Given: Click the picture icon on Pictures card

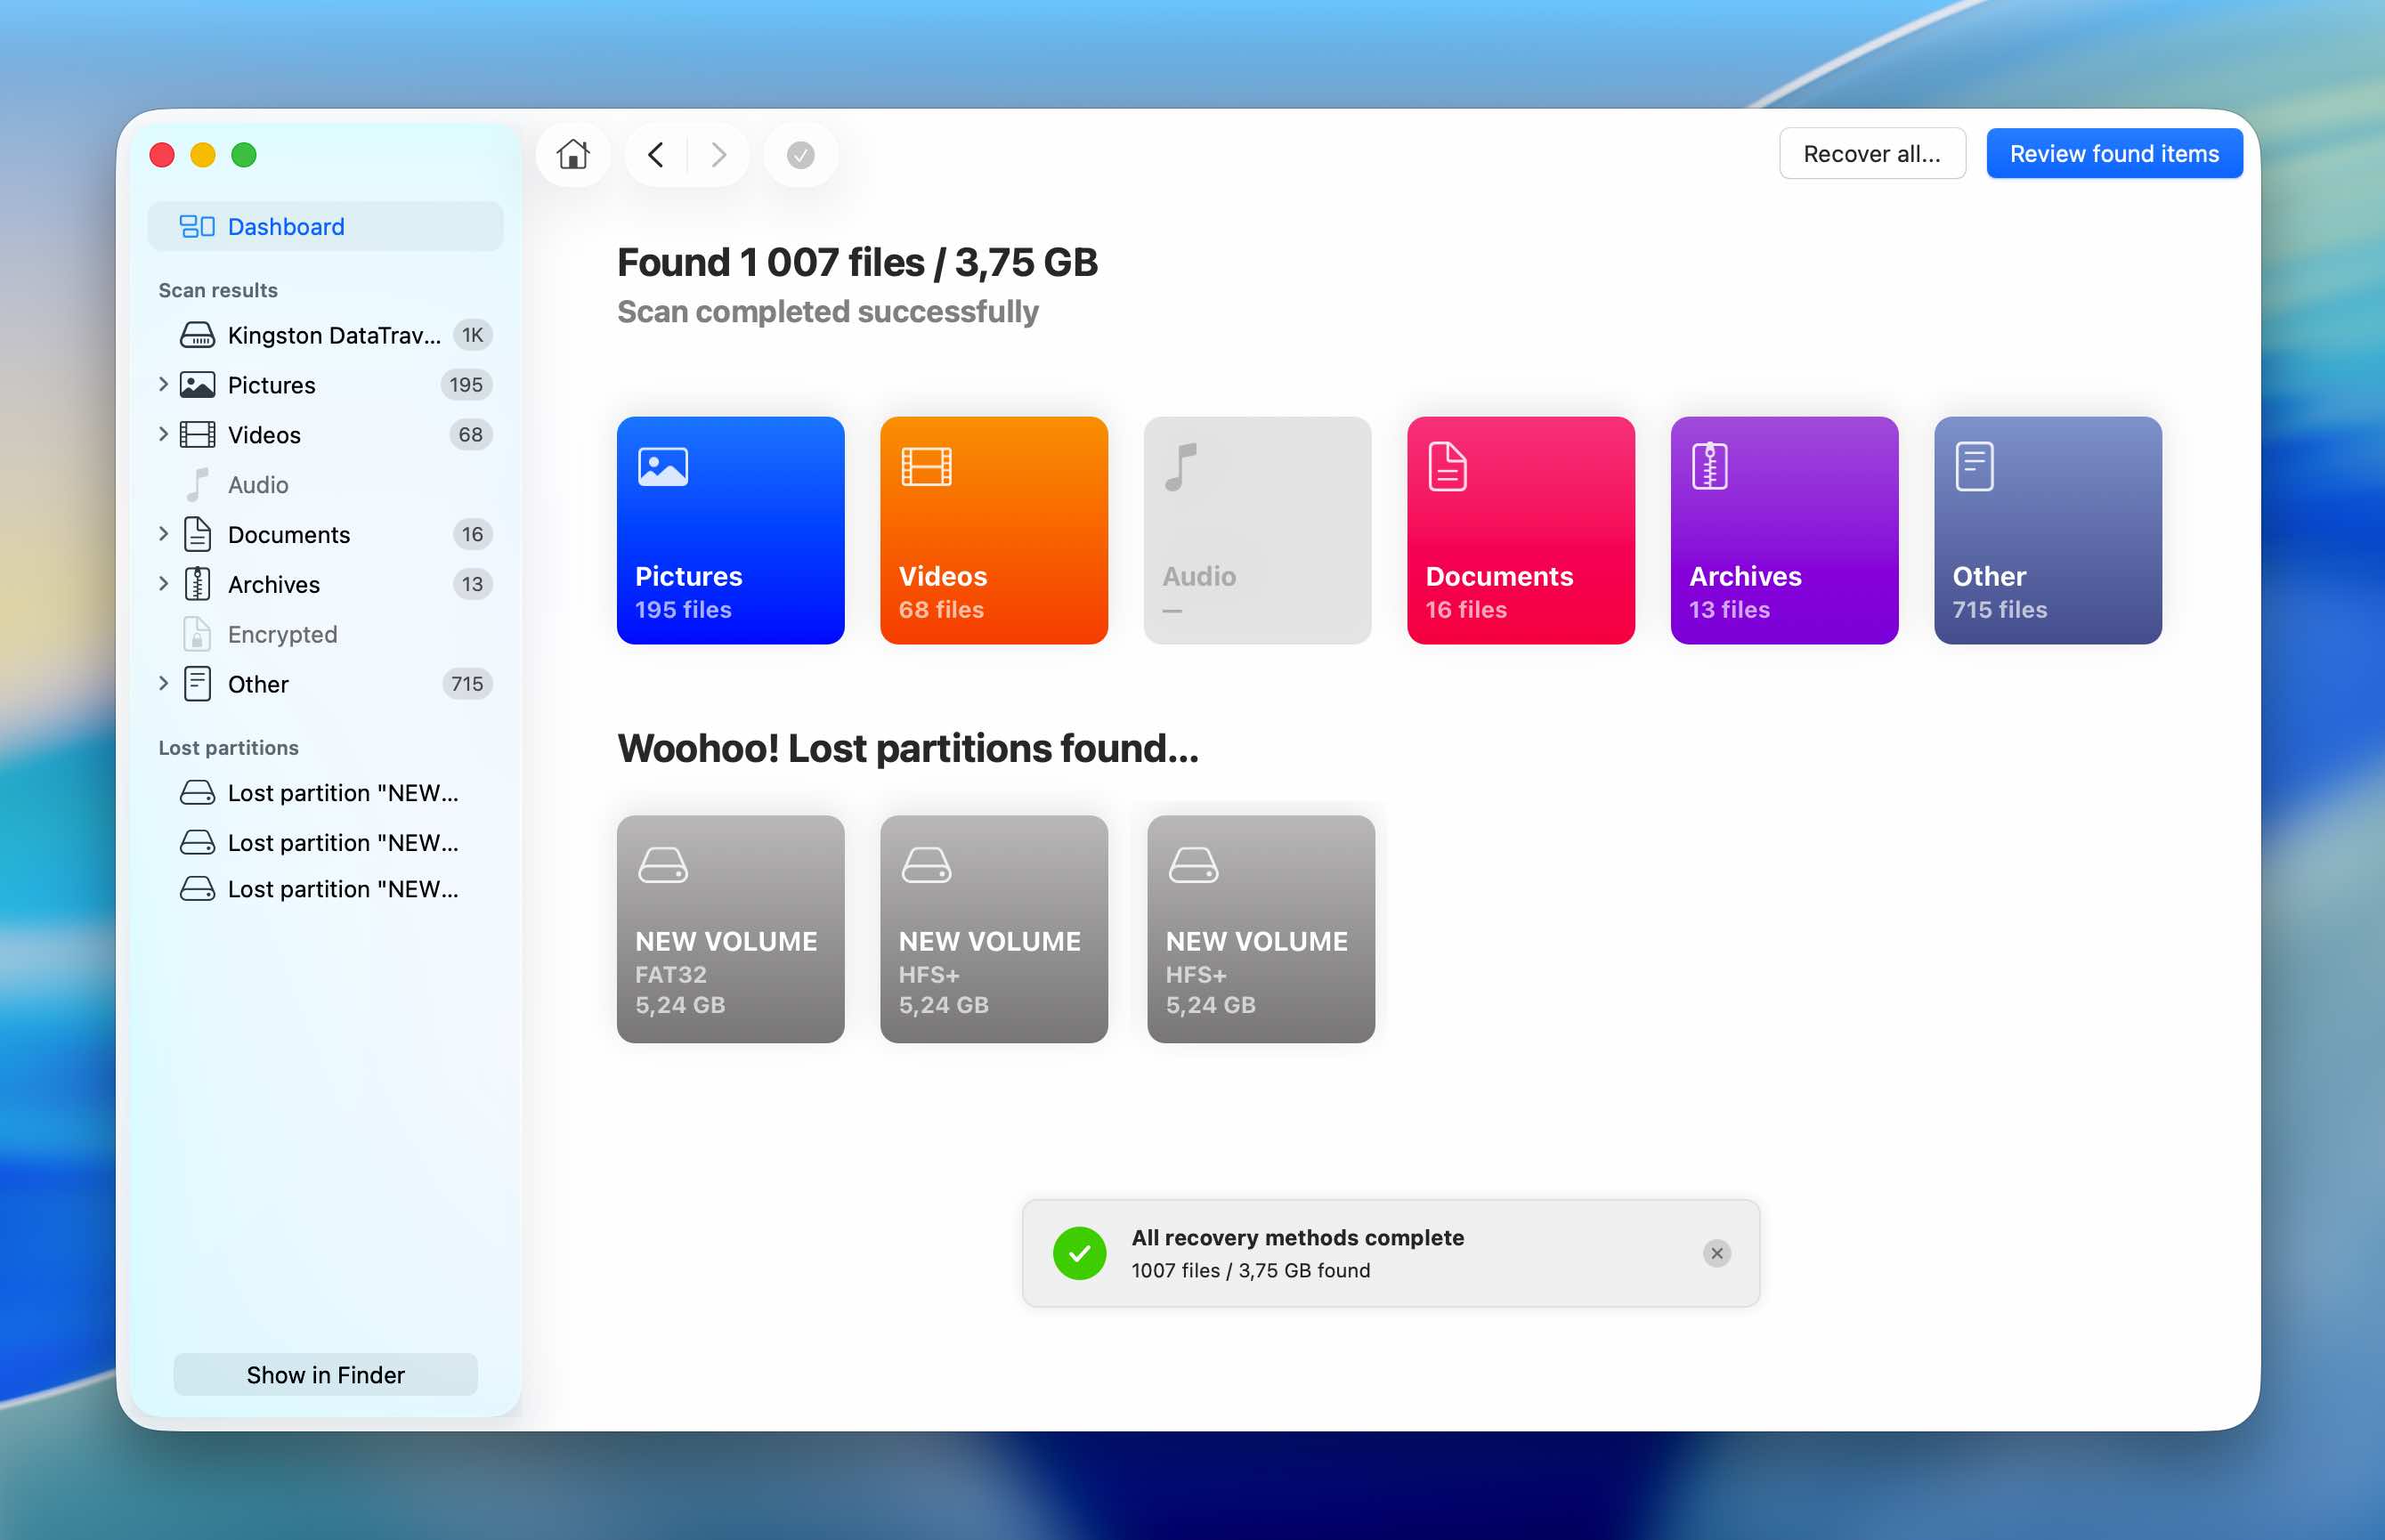Looking at the screenshot, I should (663, 466).
